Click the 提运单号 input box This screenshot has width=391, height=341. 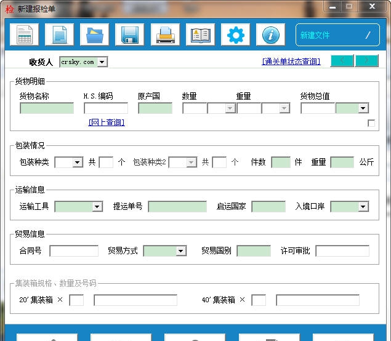point(177,207)
